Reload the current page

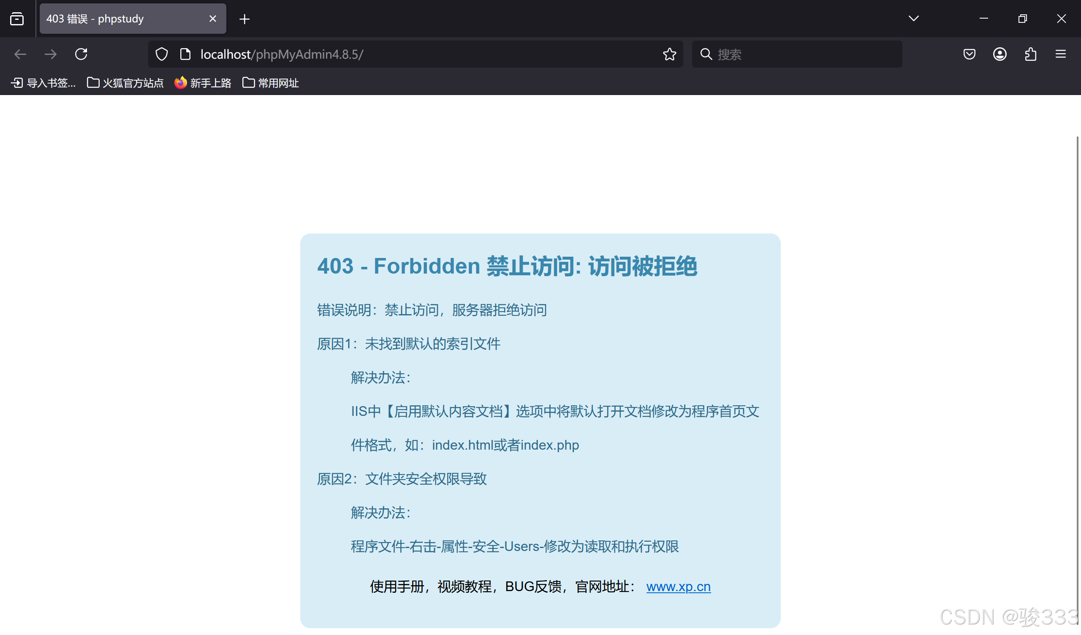click(x=81, y=54)
